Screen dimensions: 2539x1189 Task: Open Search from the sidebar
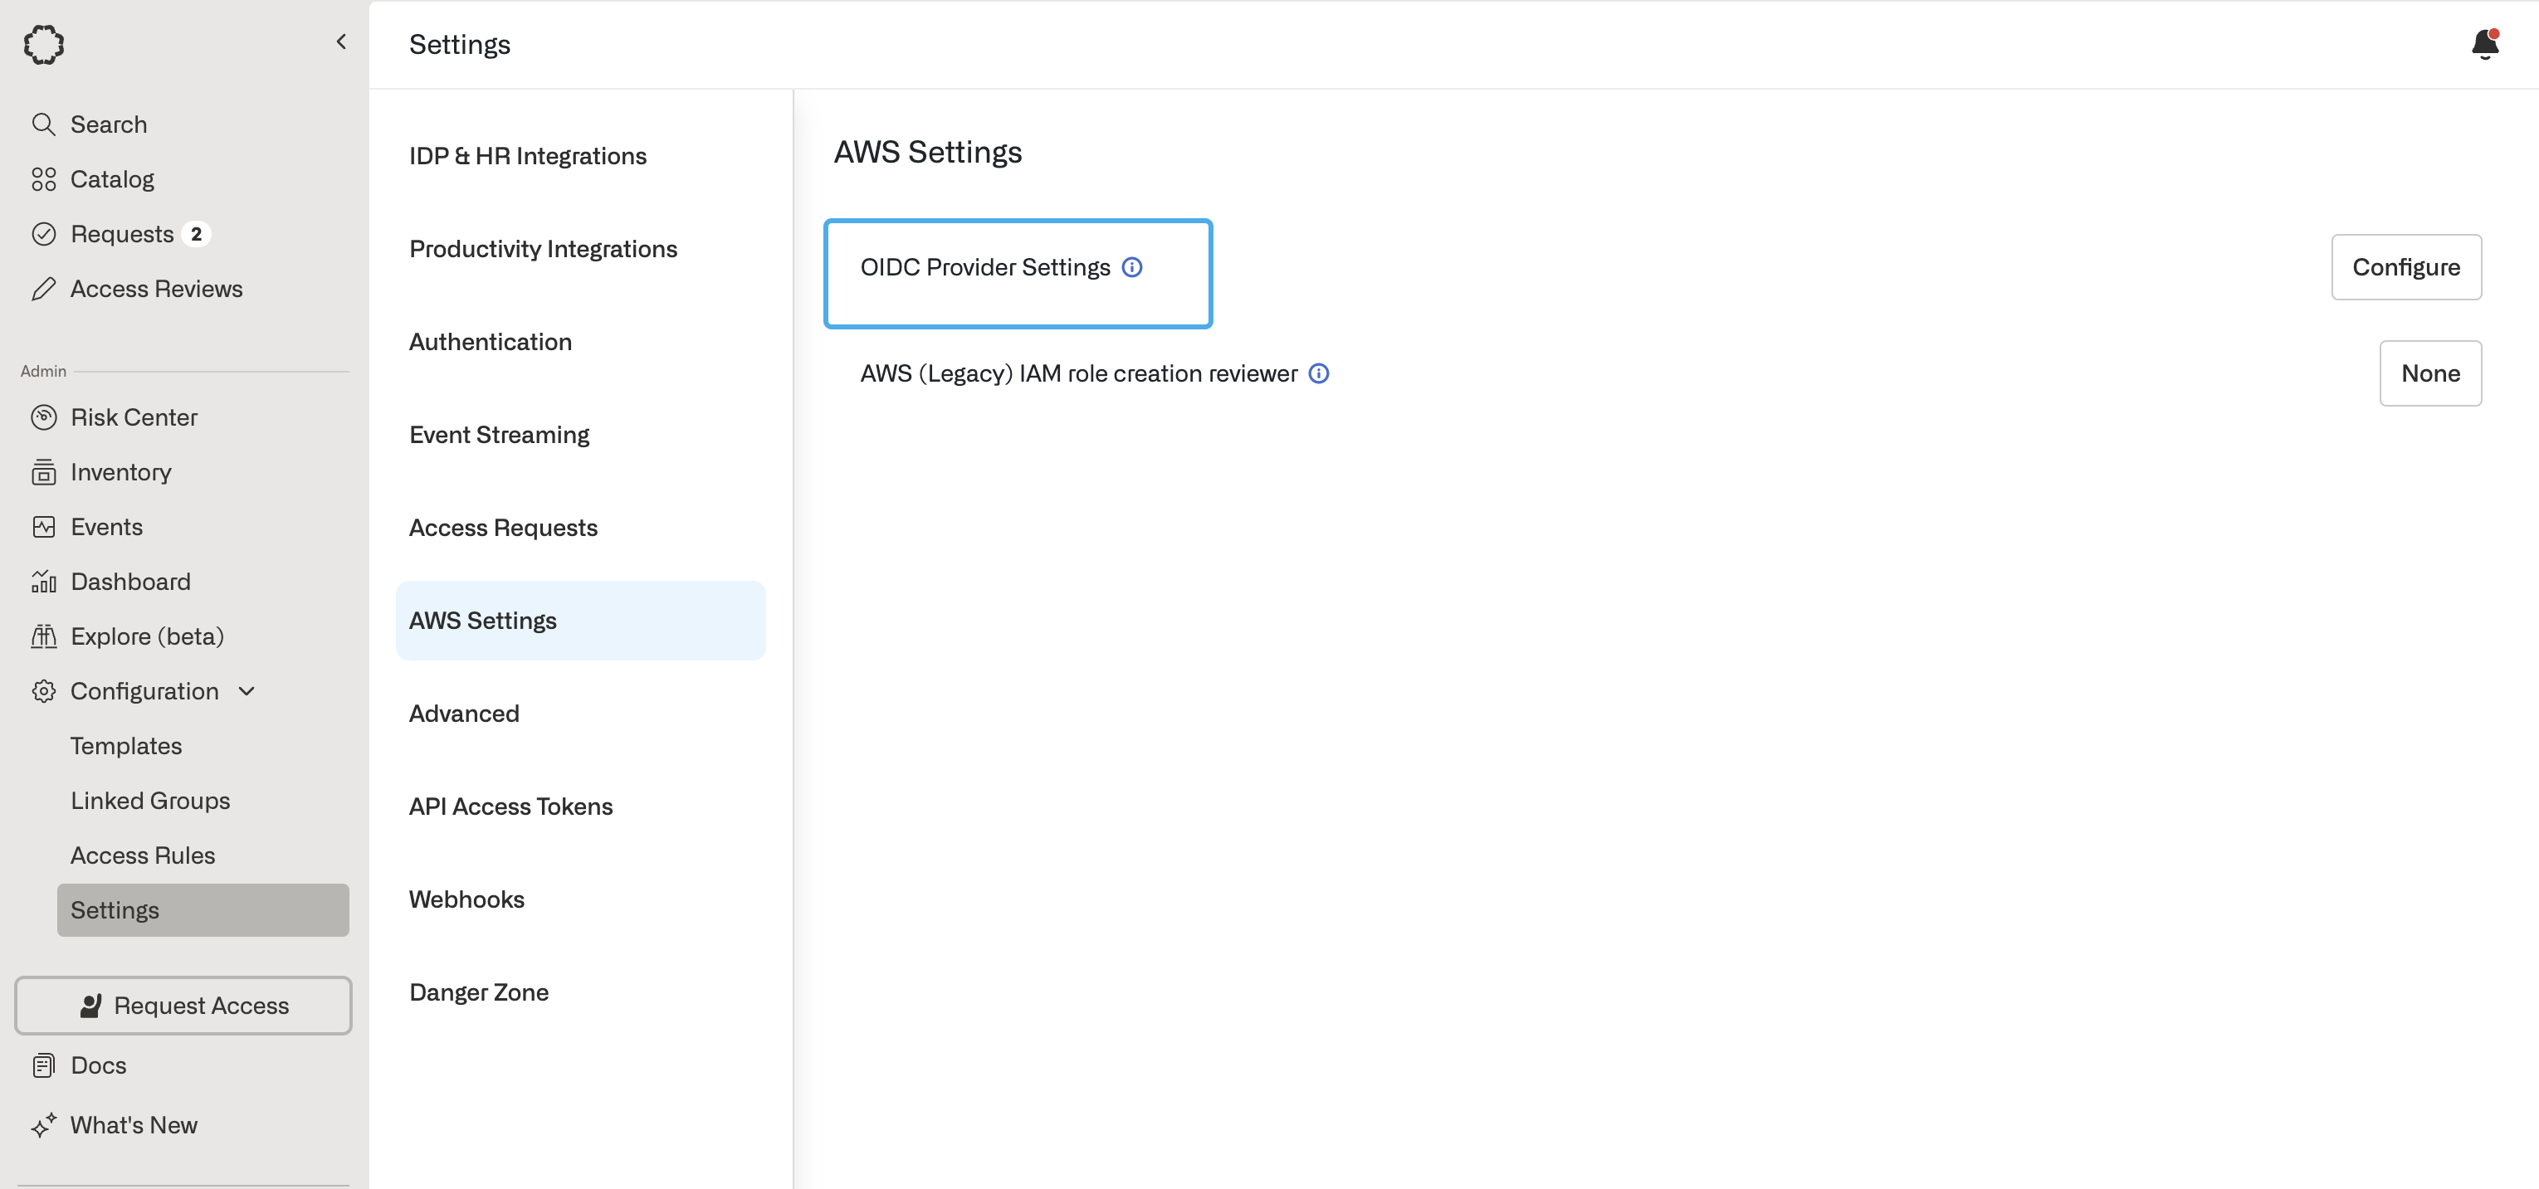coord(109,124)
